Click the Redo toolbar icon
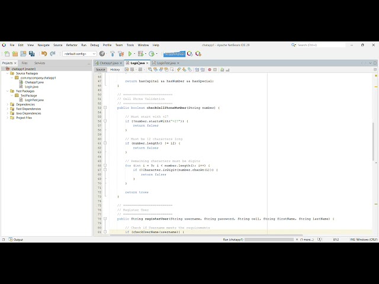 pos(53,54)
